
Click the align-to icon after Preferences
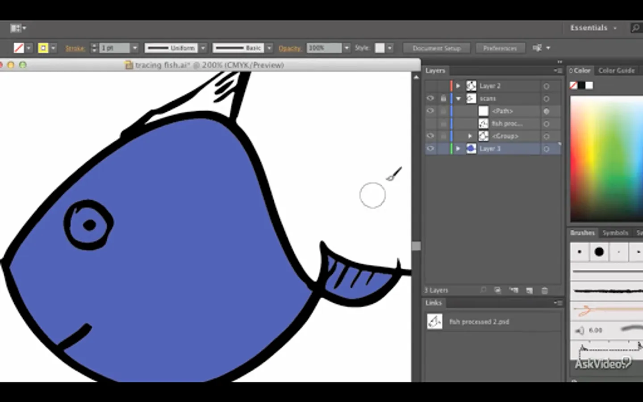tap(537, 48)
